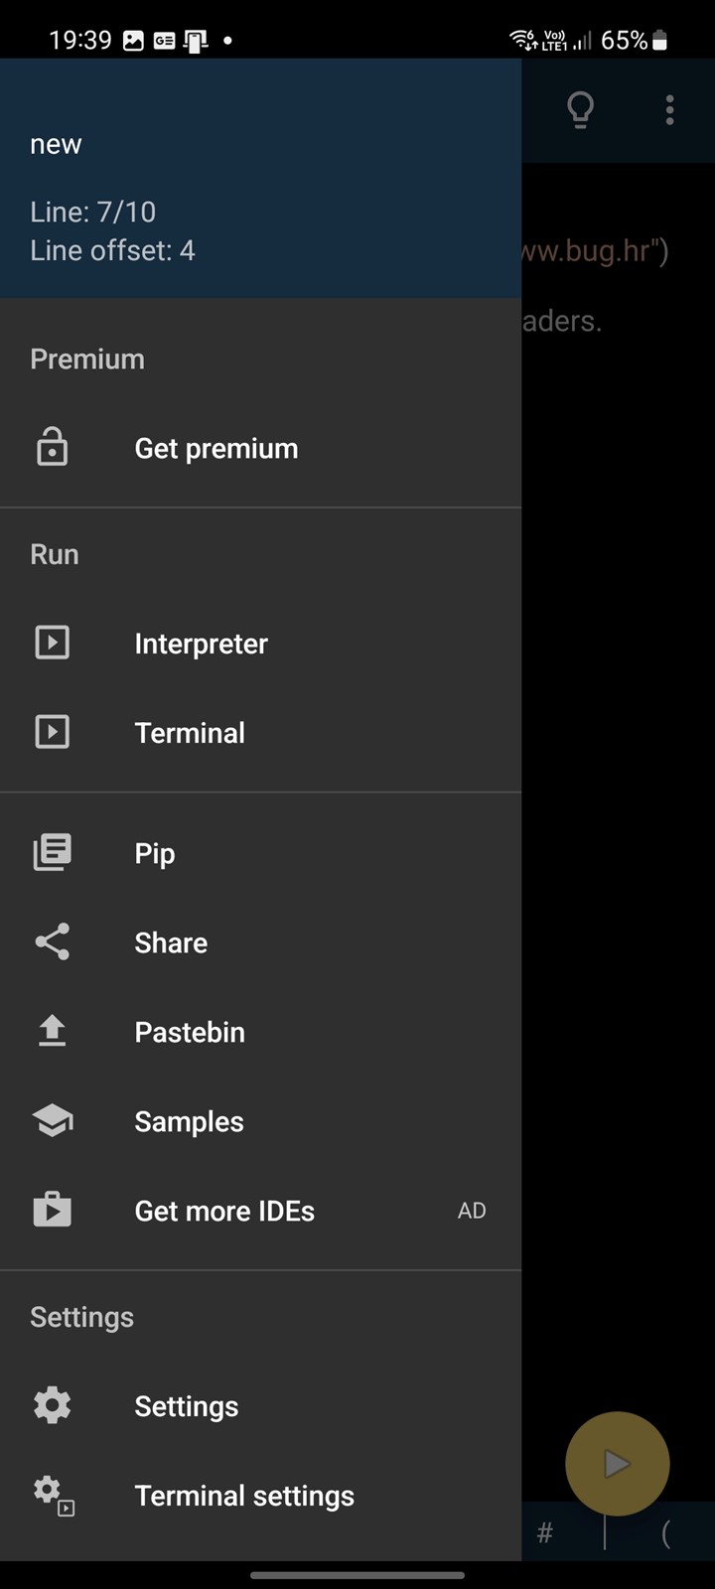Tap the lightbulb icon in top bar
This screenshot has height=1589, width=715.
[581, 109]
